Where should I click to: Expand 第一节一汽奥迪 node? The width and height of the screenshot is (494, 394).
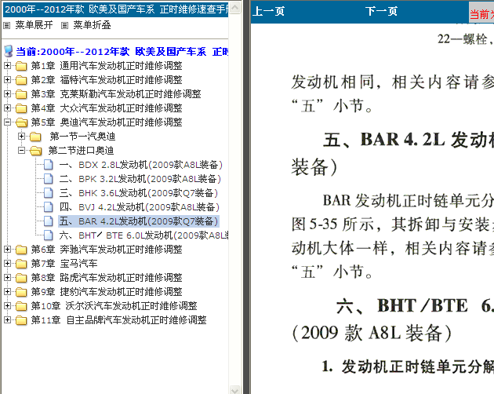[21, 137]
